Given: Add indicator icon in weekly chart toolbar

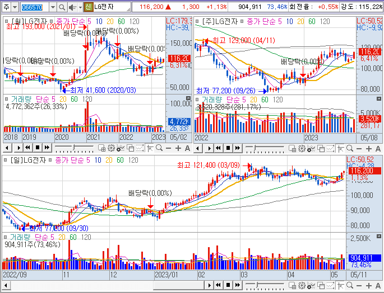Looking at the screenshot, I should (311, 148).
